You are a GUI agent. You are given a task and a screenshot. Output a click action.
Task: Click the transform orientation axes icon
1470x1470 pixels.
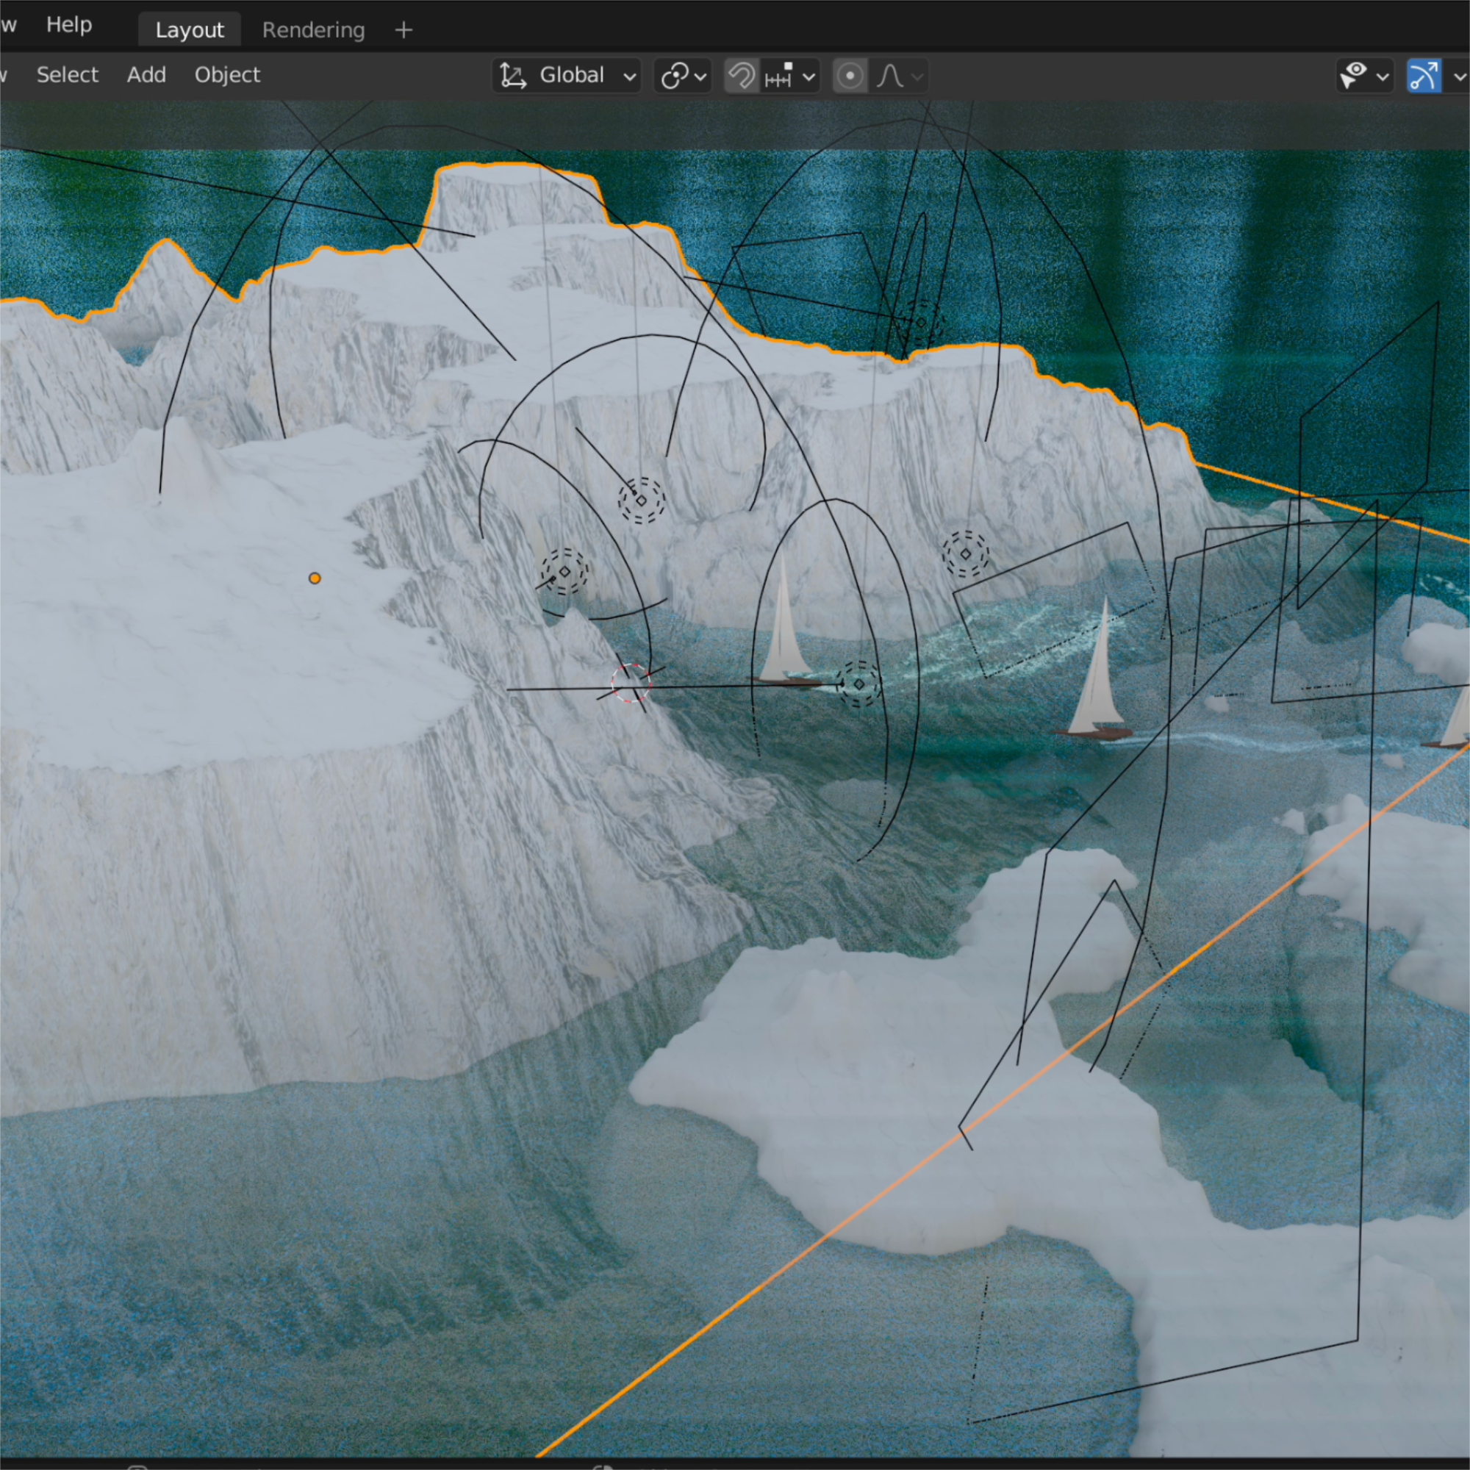pyautogui.click(x=513, y=76)
